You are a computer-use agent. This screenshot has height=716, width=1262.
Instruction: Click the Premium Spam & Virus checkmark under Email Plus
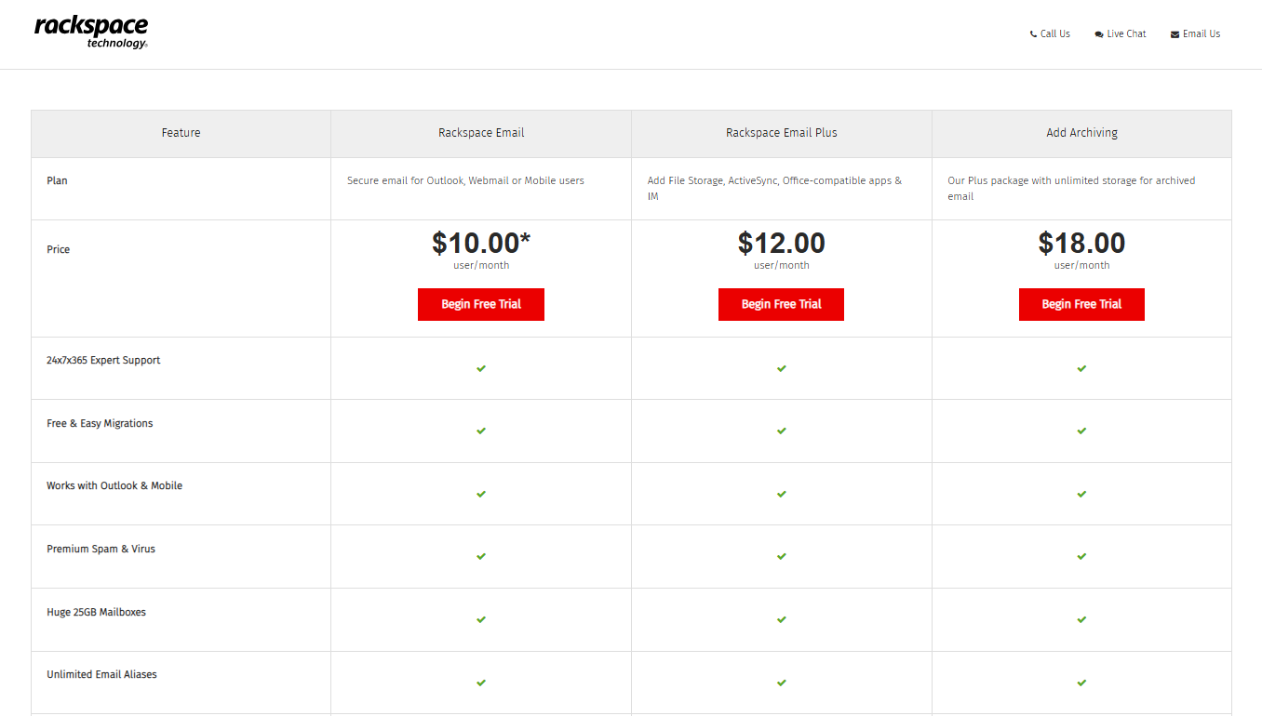(782, 556)
